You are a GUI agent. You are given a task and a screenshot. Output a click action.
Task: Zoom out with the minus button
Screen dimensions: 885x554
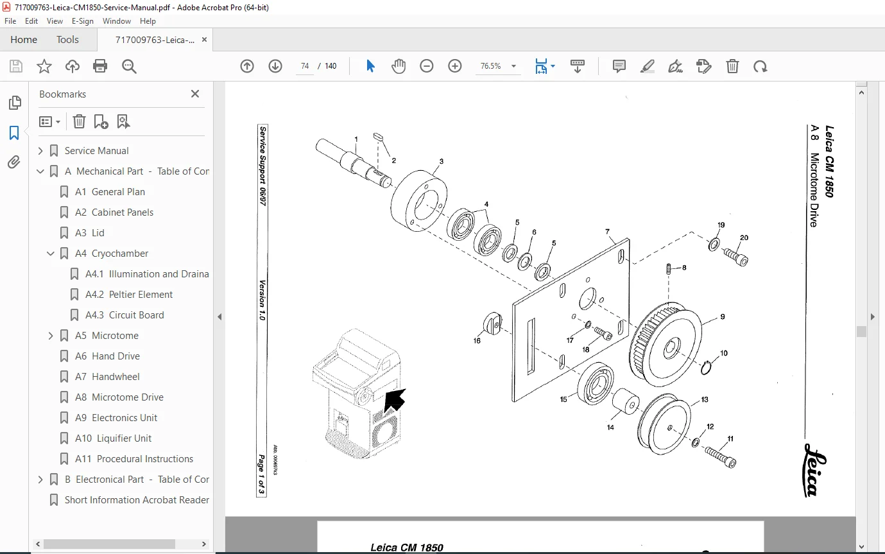tap(427, 66)
